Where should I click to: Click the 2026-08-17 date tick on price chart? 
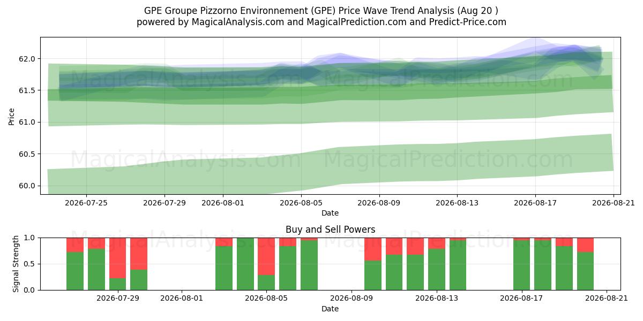click(535, 203)
